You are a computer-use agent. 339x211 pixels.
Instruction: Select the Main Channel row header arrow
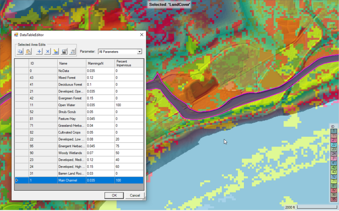pyautogui.click(x=17, y=180)
